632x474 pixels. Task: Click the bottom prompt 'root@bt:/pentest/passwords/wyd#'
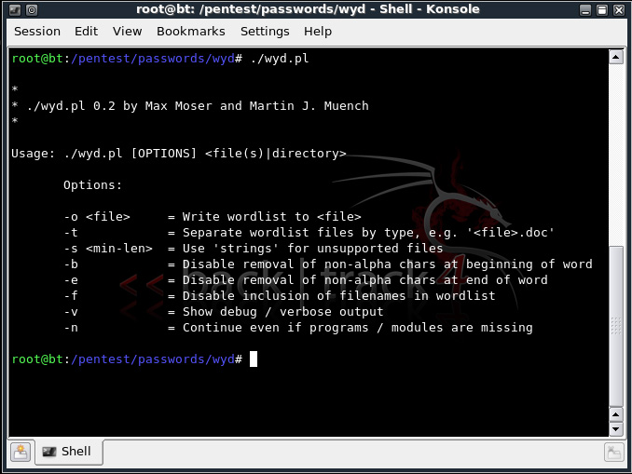pyautogui.click(x=127, y=359)
